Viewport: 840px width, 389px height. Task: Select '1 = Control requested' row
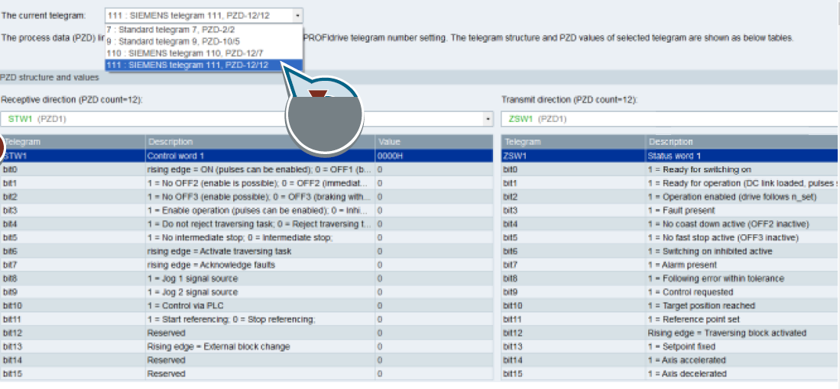670,292
